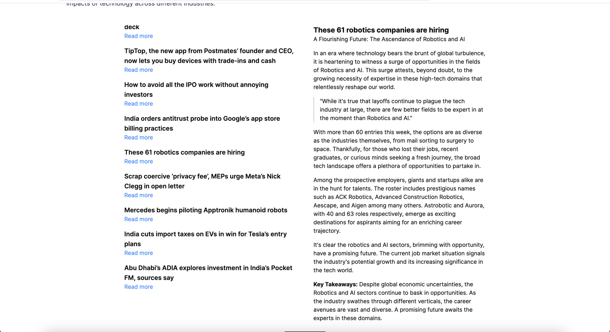The width and height of the screenshot is (610, 332).
Task: Open Read more for Meta privacy fee article
Action: (x=138, y=195)
